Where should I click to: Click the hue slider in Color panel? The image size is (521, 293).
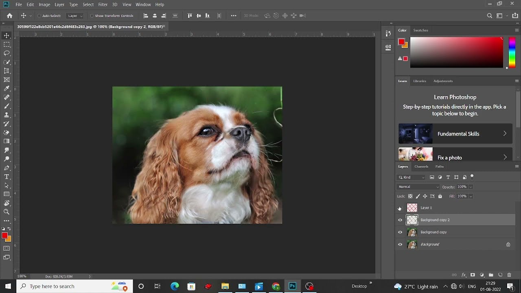pos(512,52)
